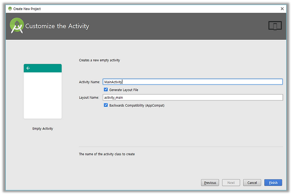Toggle Backwards Compatibility (AppCompat) checkbox
The image size is (292, 195).
tap(106, 105)
